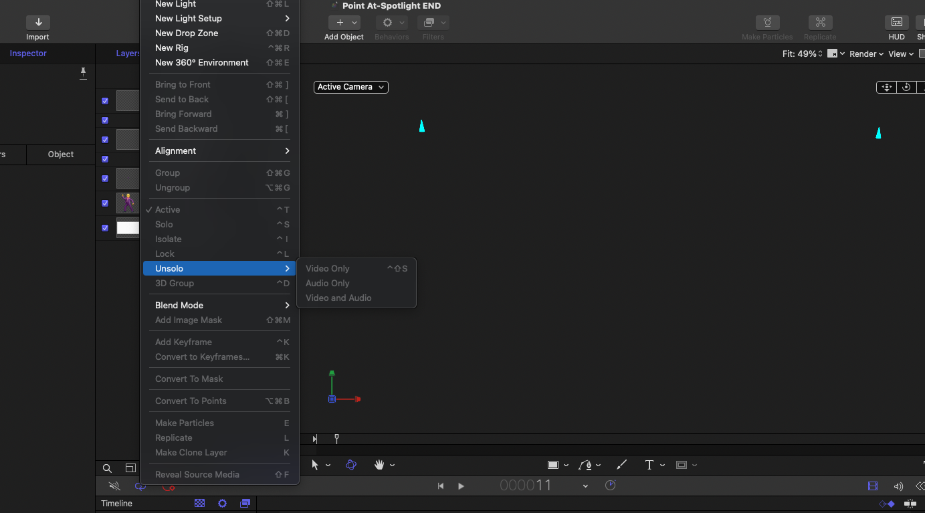The width and height of the screenshot is (925, 513).
Task: Select the dancing figure layer thumbnail
Action: click(128, 203)
